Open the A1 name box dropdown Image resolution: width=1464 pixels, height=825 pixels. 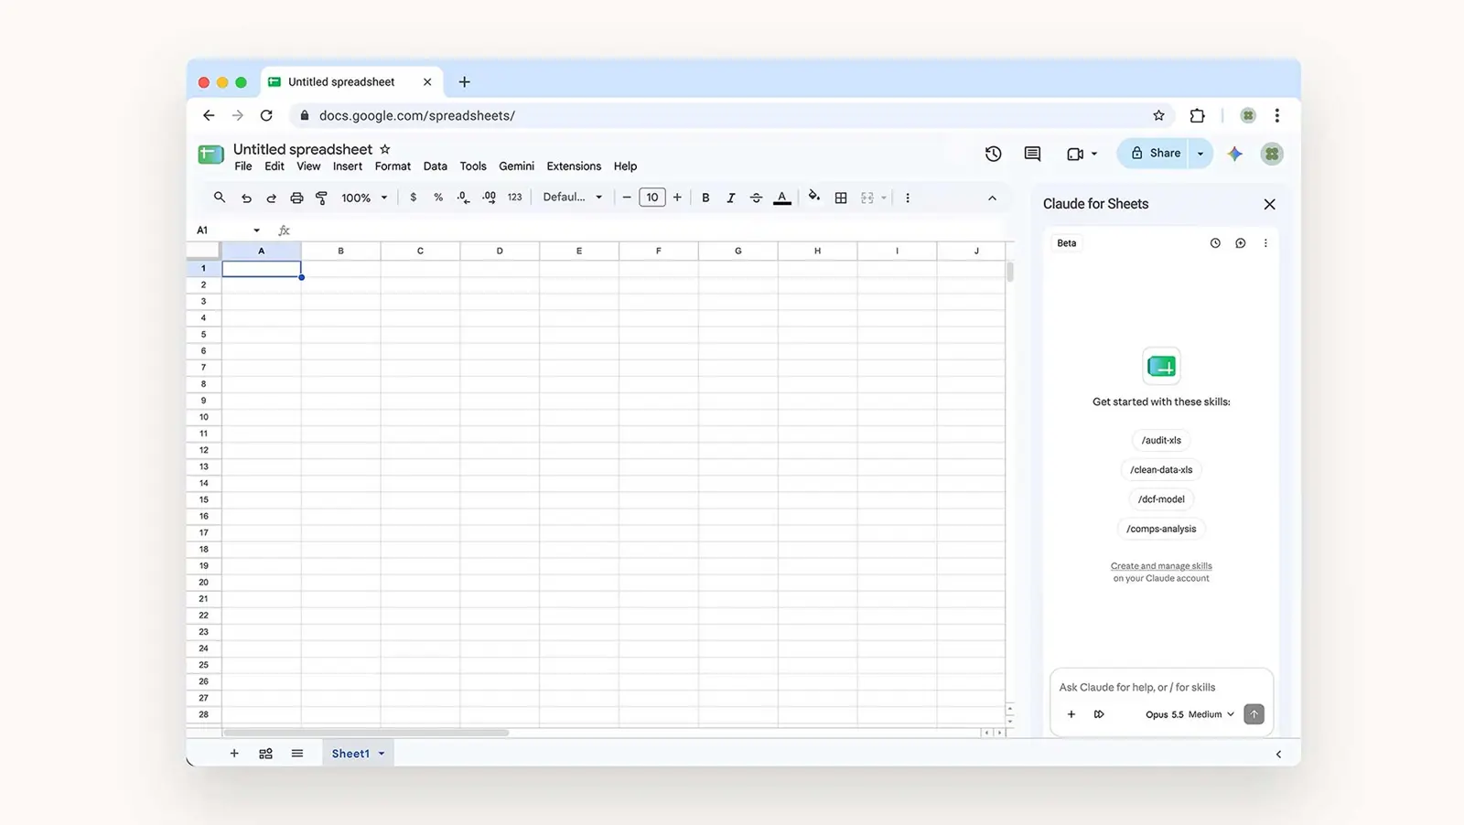(256, 230)
